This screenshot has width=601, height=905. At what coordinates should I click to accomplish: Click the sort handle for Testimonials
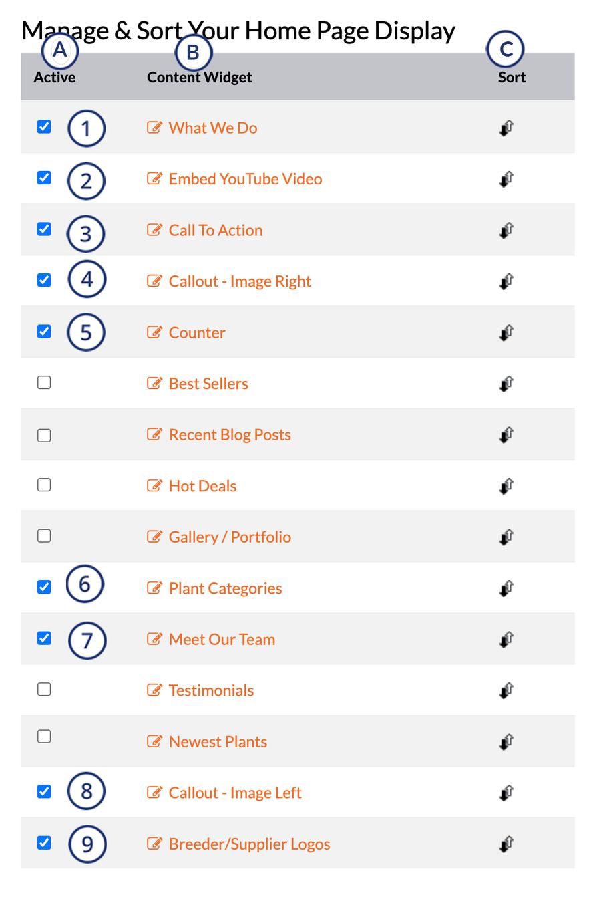[x=506, y=690]
